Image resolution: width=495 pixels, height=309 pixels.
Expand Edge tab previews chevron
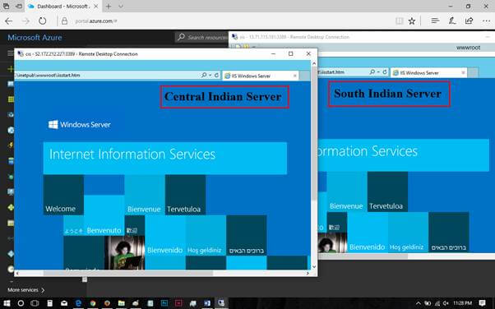pyautogui.click(x=121, y=7)
